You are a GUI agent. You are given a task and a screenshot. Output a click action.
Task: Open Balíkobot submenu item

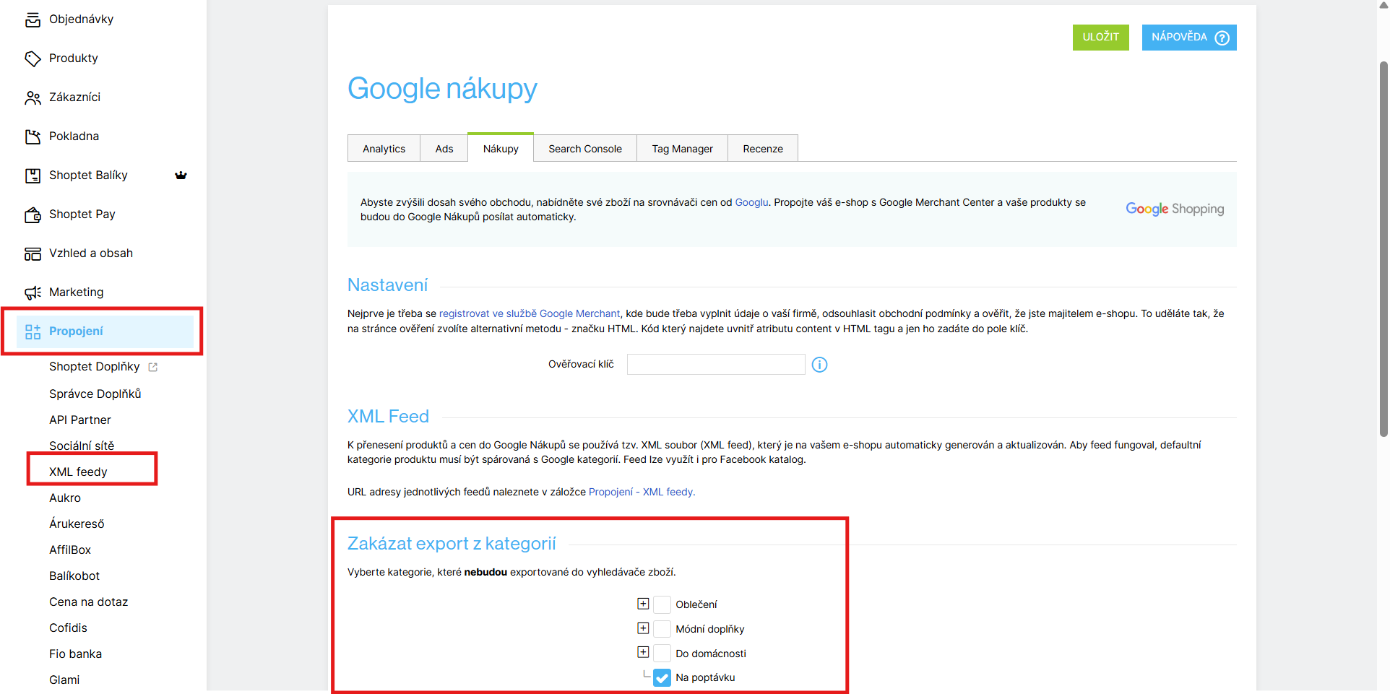pyautogui.click(x=74, y=576)
